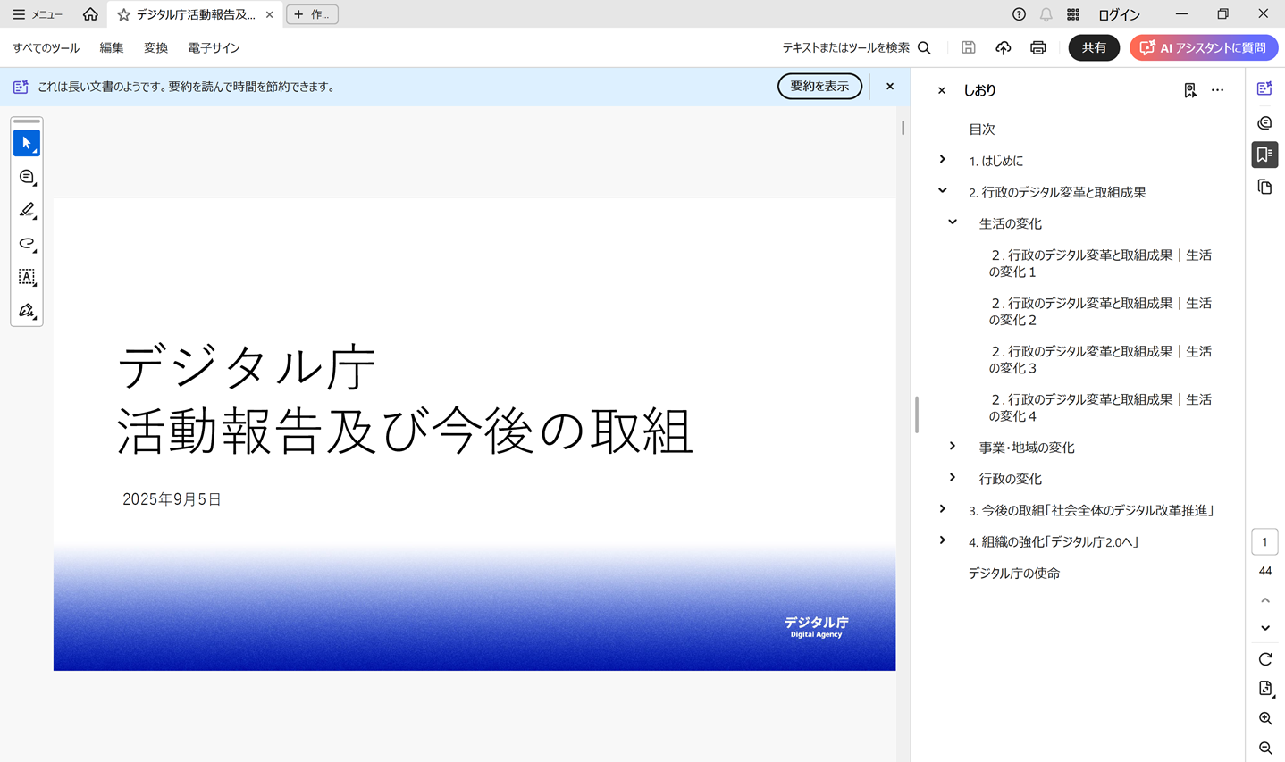
Task: Select the freehand draw tool
Action: [27, 244]
